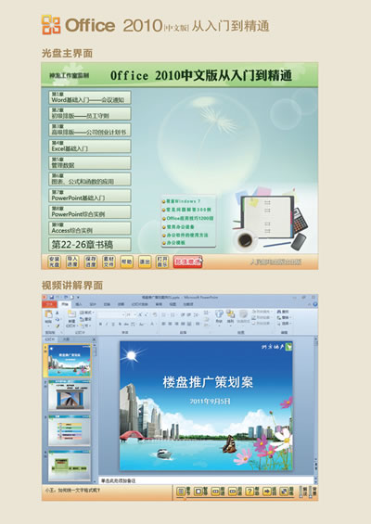The width and height of the screenshot is (371, 524).
Task: Open chapter 9 Access综合实例
Action: click(x=90, y=228)
